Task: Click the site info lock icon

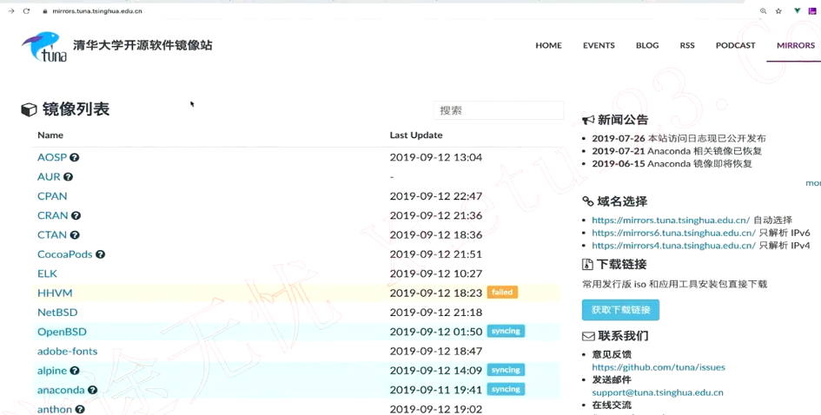Action: pyautogui.click(x=45, y=11)
